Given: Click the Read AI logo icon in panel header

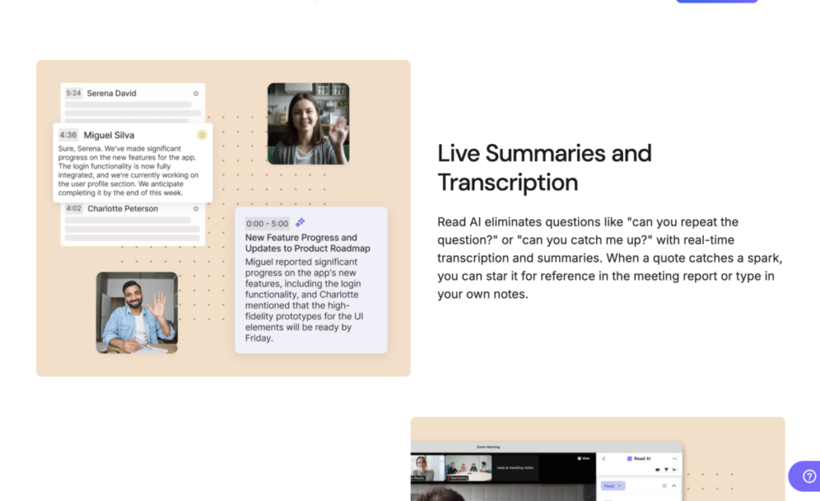Looking at the screenshot, I should point(629,459).
